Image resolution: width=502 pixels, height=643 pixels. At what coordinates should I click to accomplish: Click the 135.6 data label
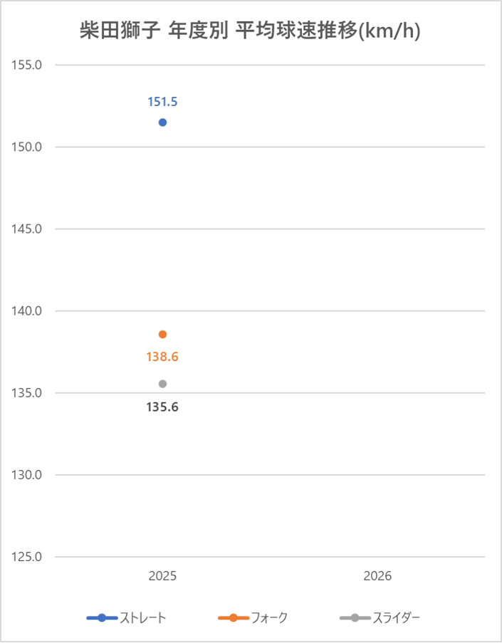click(162, 407)
